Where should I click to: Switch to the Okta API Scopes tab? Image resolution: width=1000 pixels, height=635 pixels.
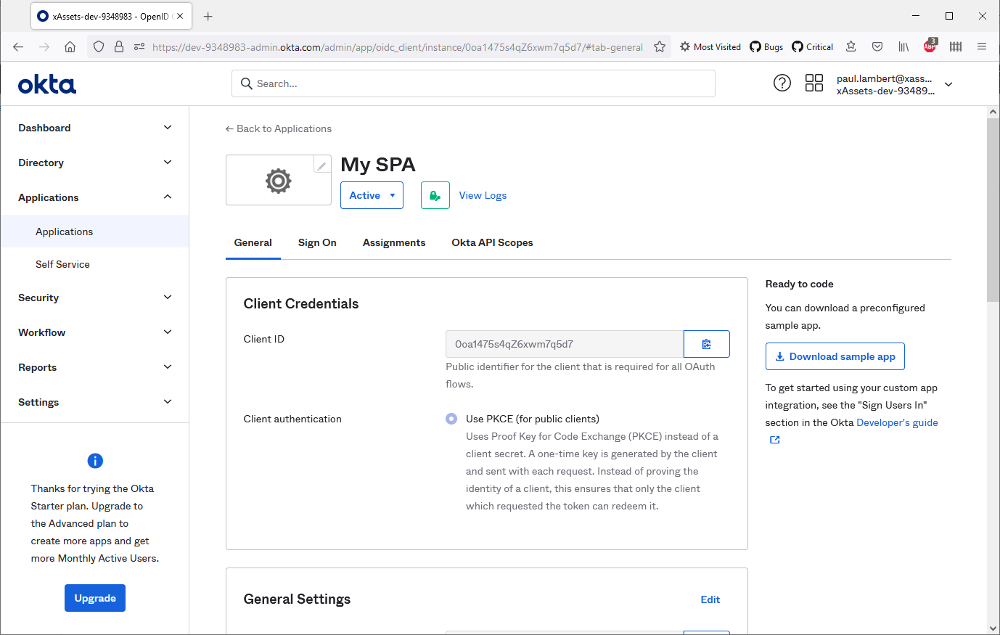(x=492, y=242)
